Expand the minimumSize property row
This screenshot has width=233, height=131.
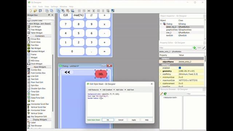(161, 77)
